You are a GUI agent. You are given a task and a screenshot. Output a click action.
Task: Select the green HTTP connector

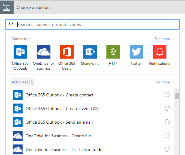pyautogui.click(x=113, y=52)
